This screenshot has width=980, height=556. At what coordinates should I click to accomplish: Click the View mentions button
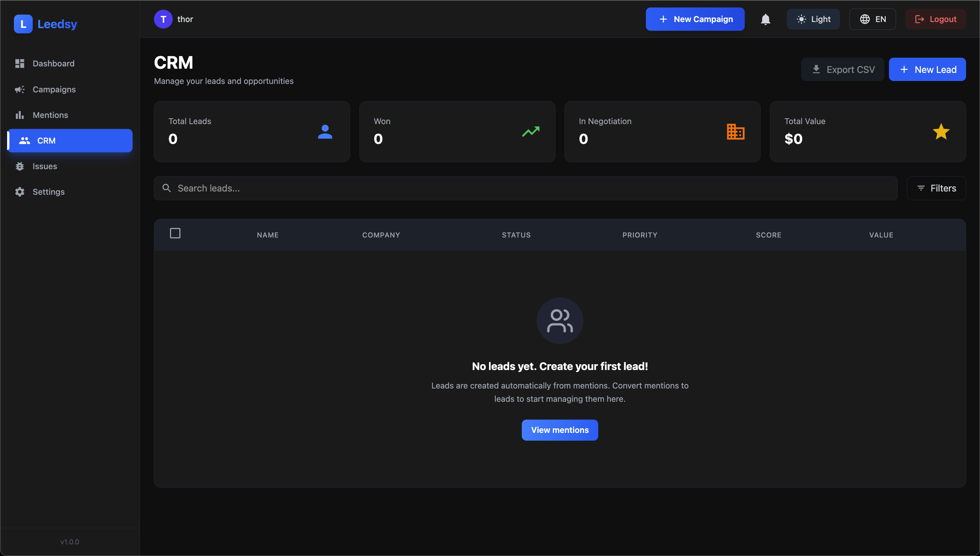559,430
